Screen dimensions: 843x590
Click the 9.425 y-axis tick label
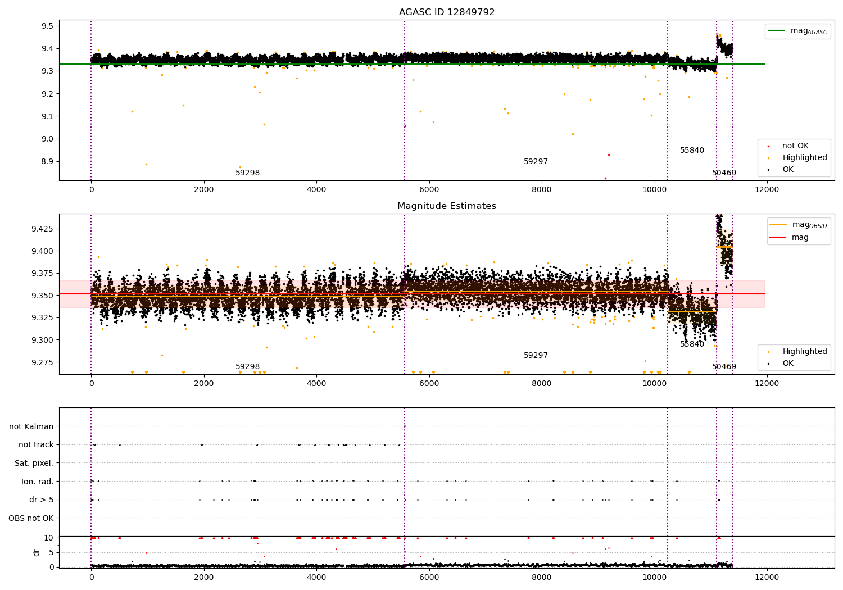pos(42,229)
